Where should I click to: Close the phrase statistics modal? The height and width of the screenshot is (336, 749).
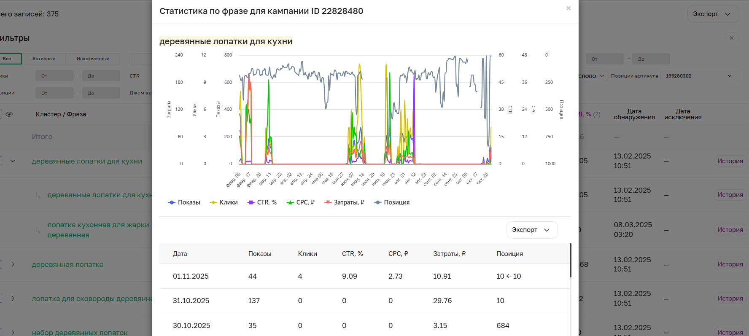[568, 8]
